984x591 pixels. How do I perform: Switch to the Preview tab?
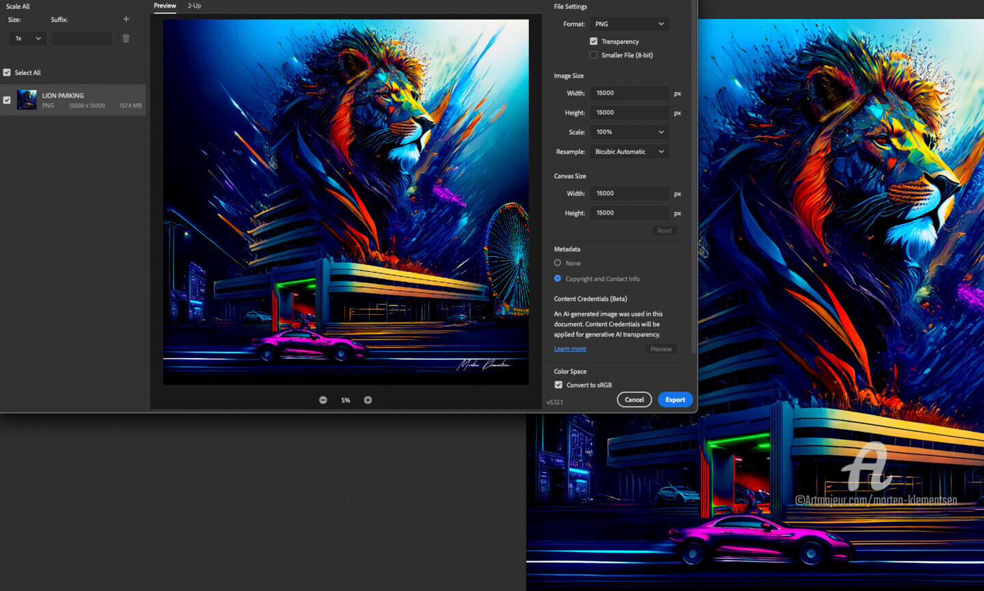(165, 5)
